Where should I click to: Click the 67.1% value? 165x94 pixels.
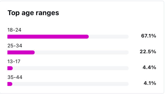pos(149,36)
